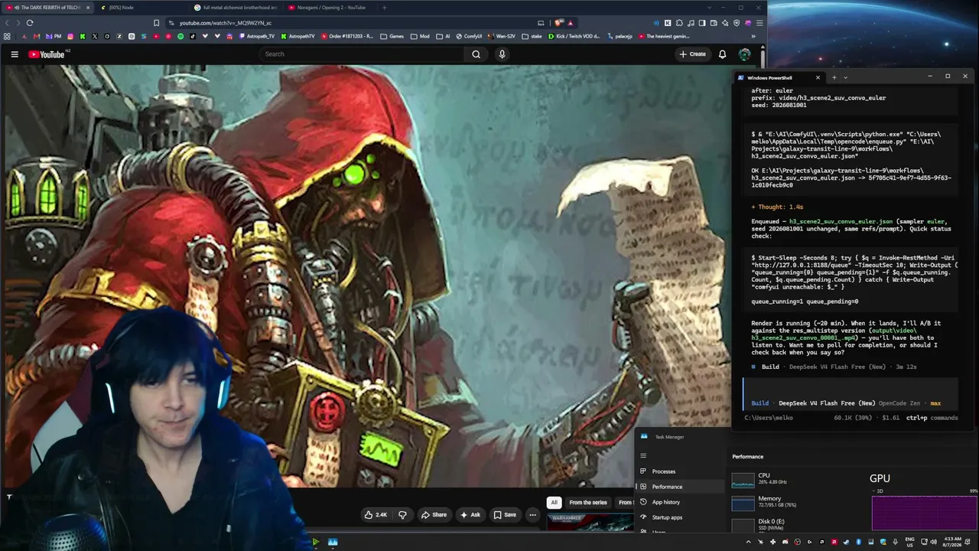The image size is (979, 551).
Task: Close the DARK REBIRTH browser tab
Action: click(88, 8)
